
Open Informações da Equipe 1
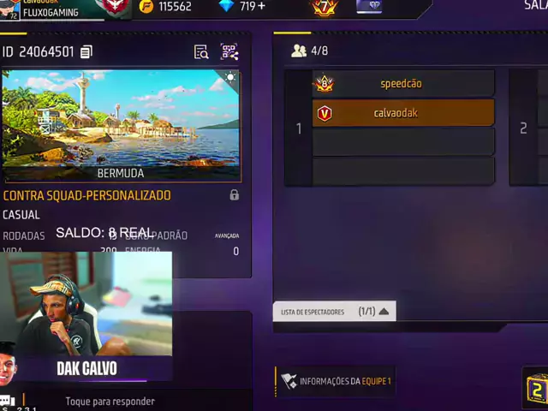[336, 381]
